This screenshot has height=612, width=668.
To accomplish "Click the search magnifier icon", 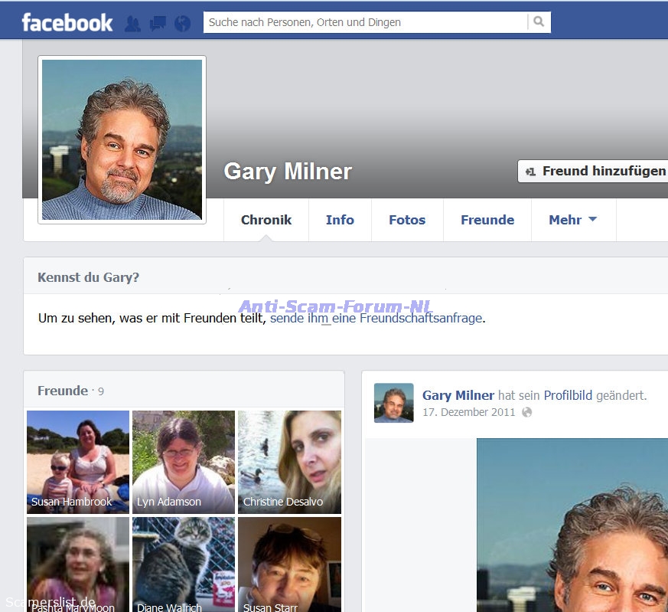I will click(539, 22).
